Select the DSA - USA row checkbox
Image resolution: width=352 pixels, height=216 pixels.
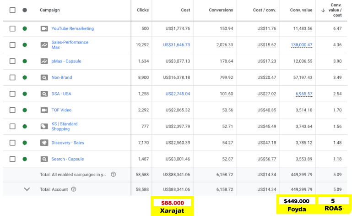pyautogui.click(x=12, y=94)
